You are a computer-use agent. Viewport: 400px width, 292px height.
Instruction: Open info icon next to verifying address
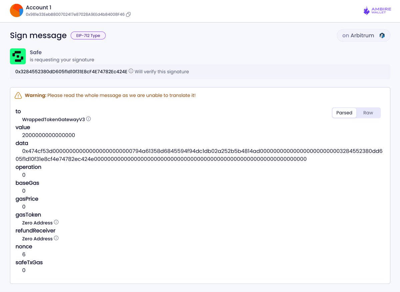tap(131, 71)
